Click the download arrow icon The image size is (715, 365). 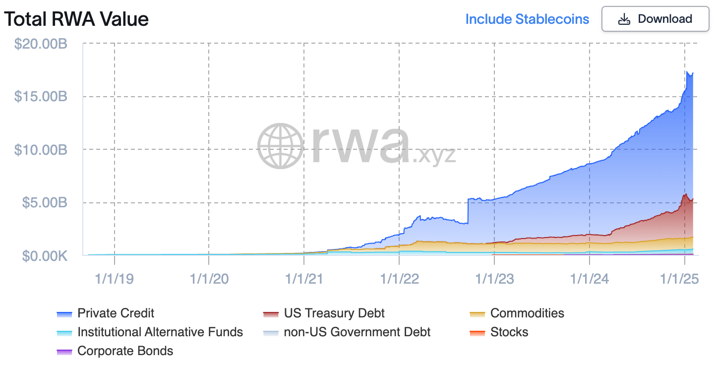click(624, 19)
